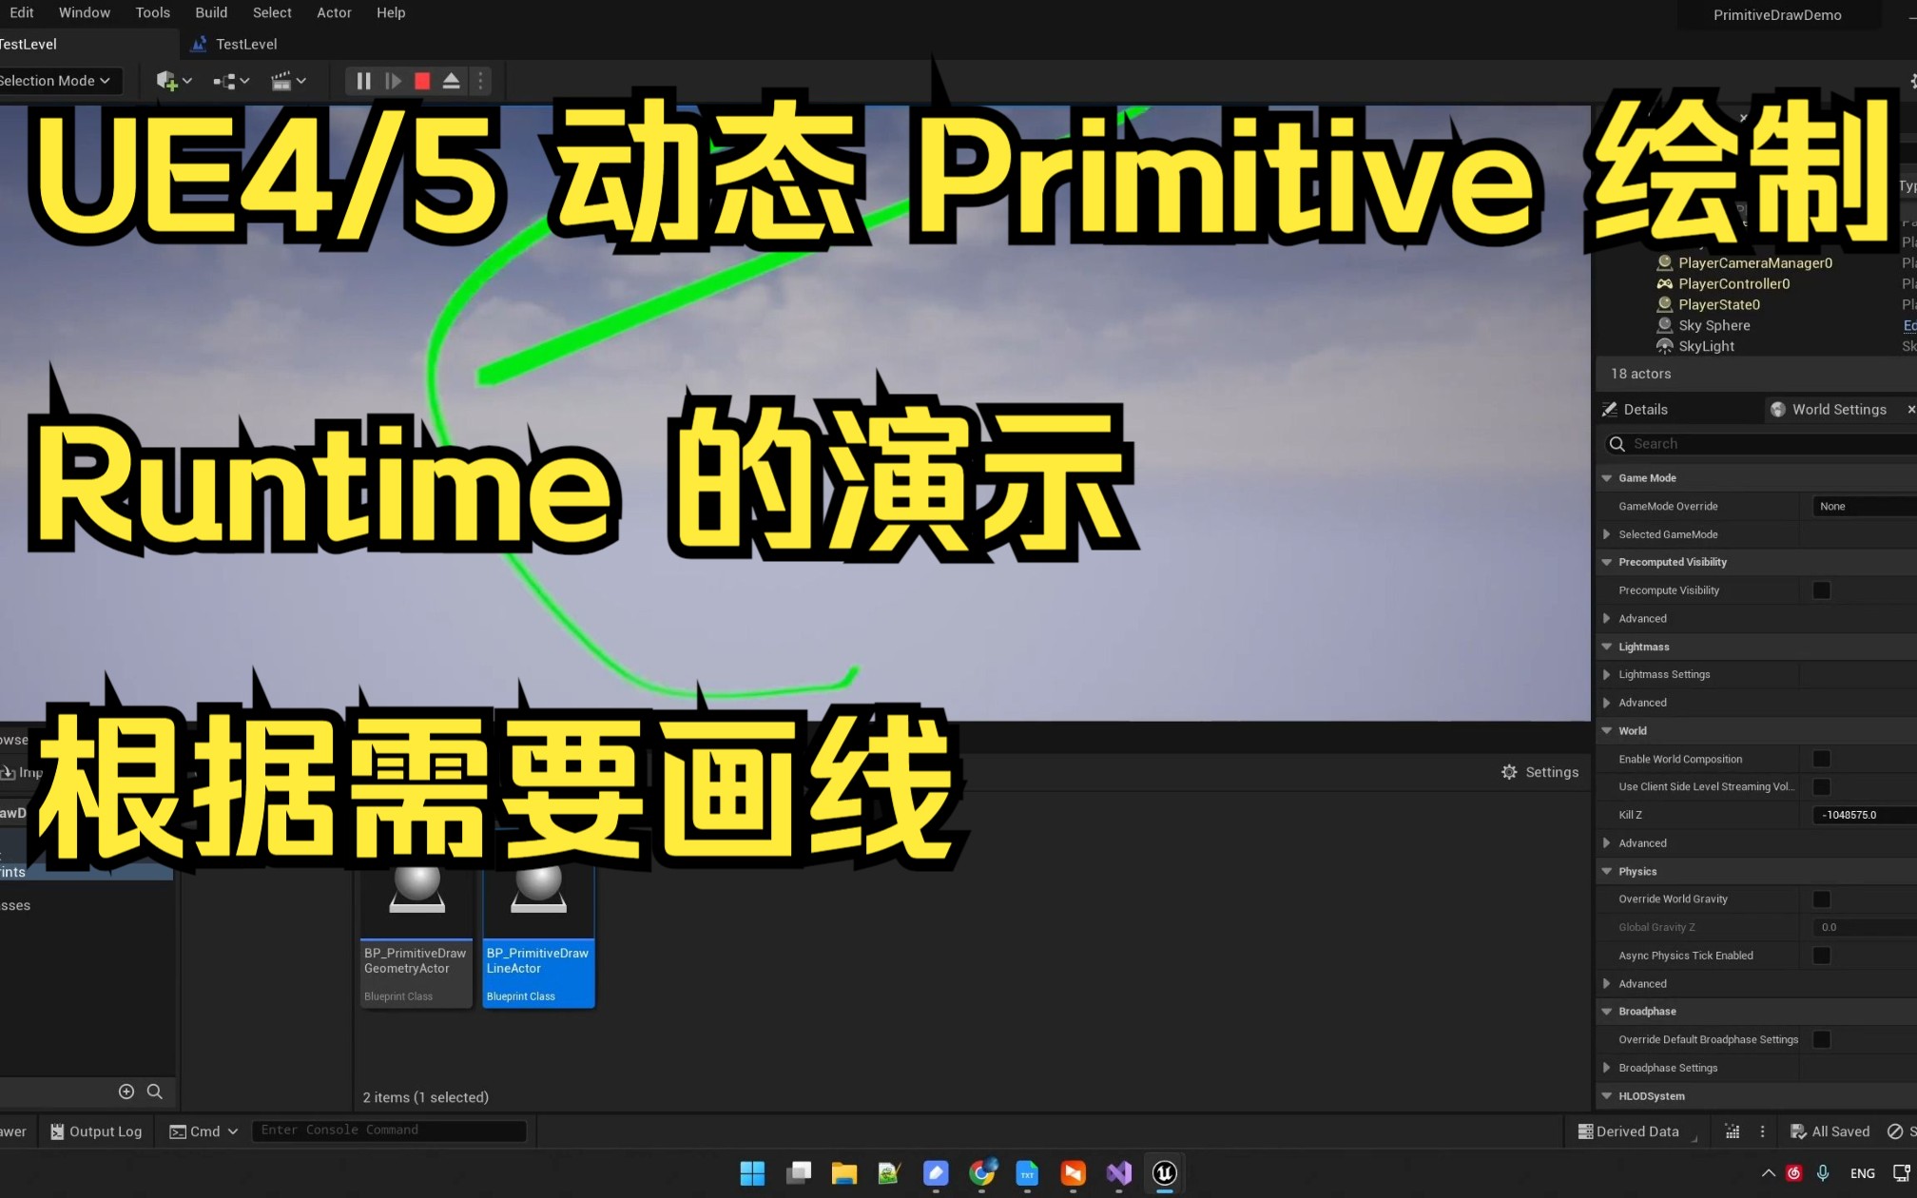Open the Tools menu
The height and width of the screenshot is (1198, 1917).
tap(152, 12)
